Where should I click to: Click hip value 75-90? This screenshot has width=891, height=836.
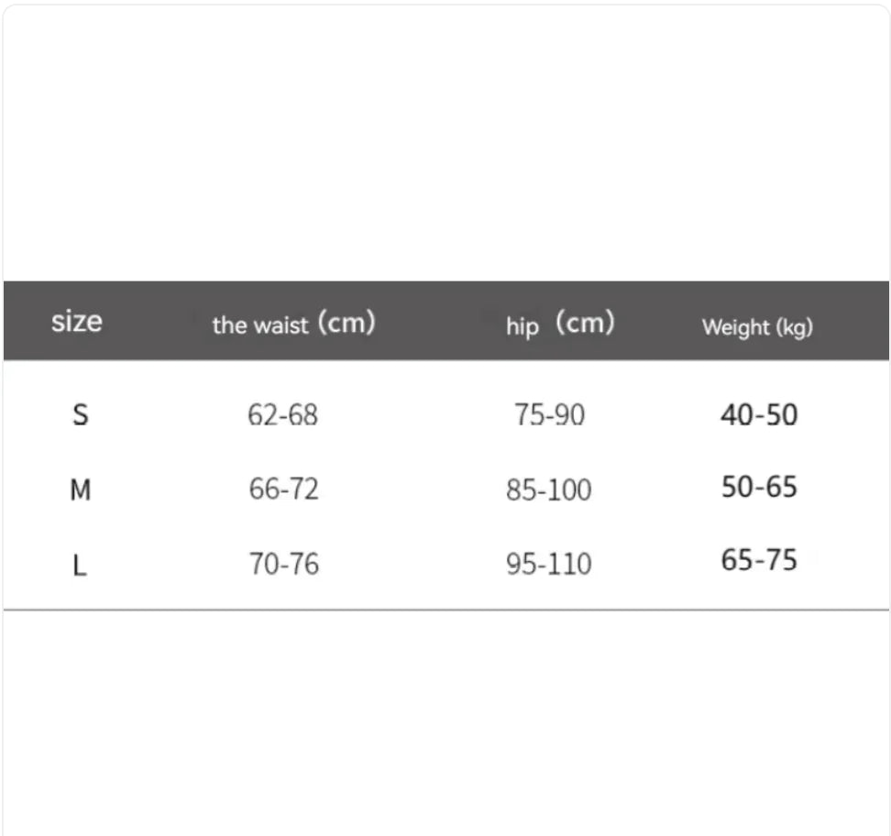point(549,414)
